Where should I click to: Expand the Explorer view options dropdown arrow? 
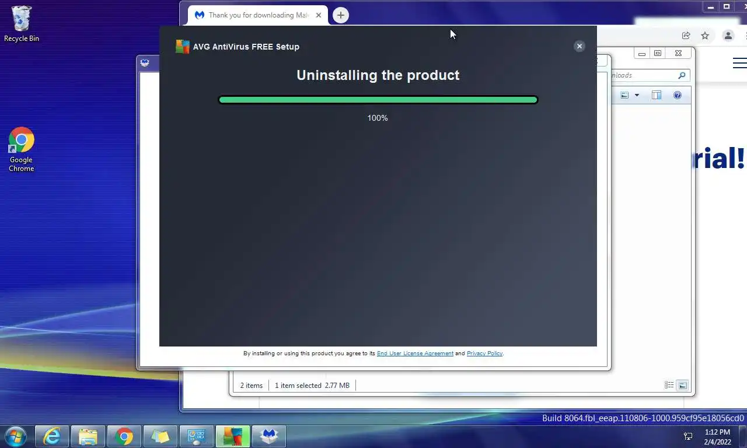tap(637, 95)
